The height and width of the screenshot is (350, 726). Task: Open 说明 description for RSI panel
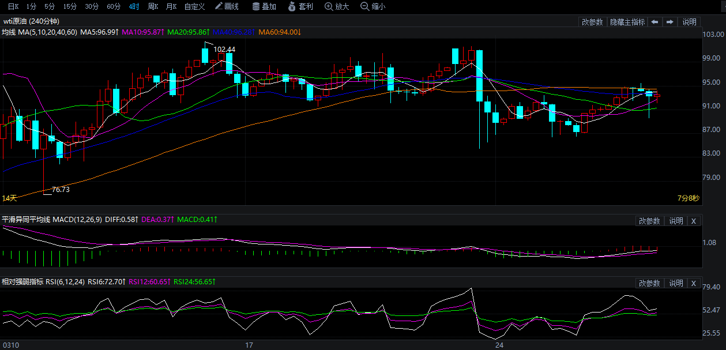pos(676,283)
